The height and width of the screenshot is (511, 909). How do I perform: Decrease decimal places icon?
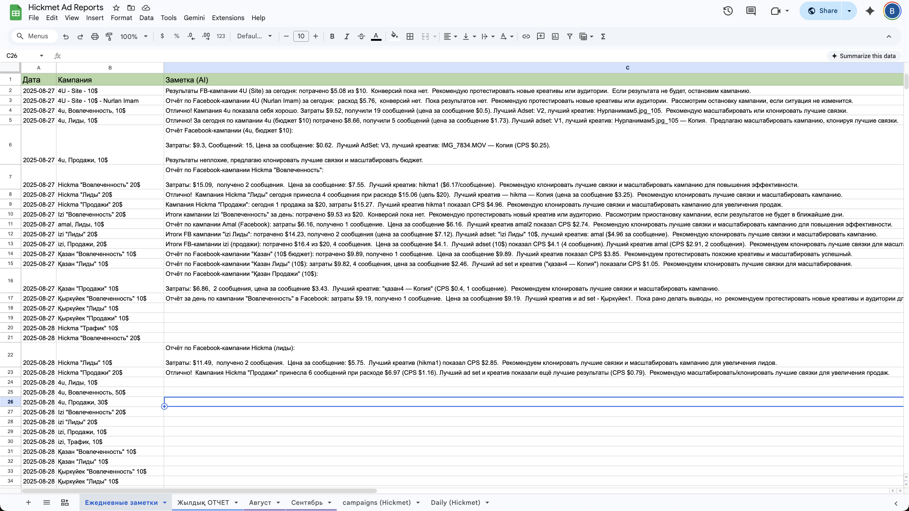point(191,36)
